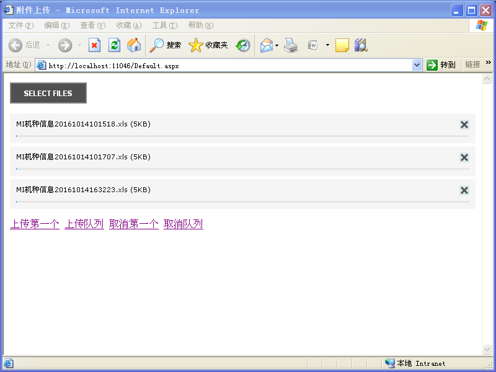Click the scrollbar up arrow
Viewport: 496px width, 372px height.
[487, 79]
